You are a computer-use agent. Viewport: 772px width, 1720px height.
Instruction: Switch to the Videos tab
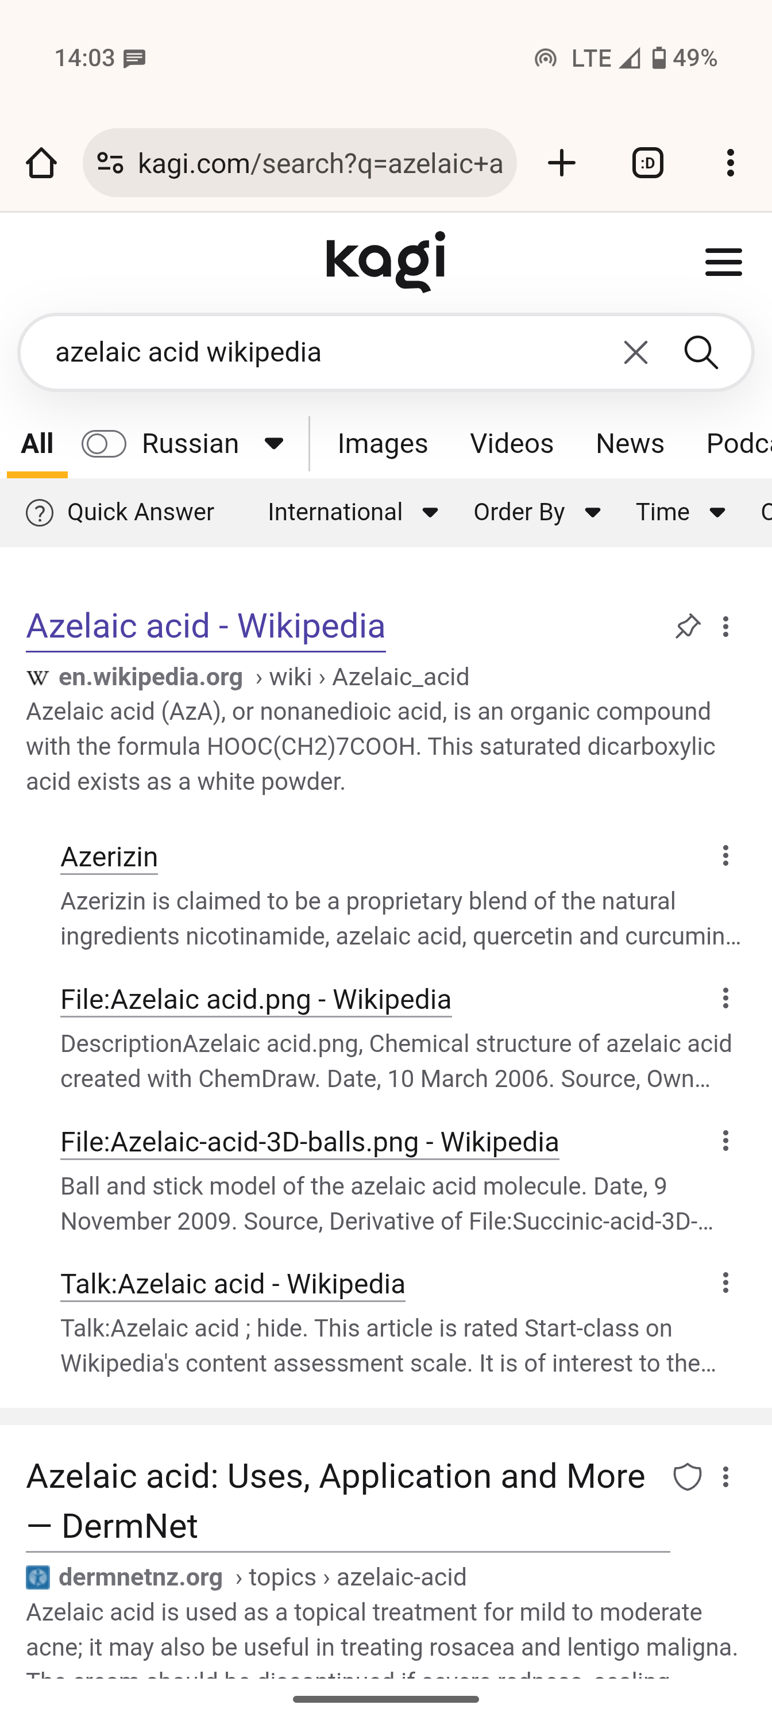pos(511,444)
